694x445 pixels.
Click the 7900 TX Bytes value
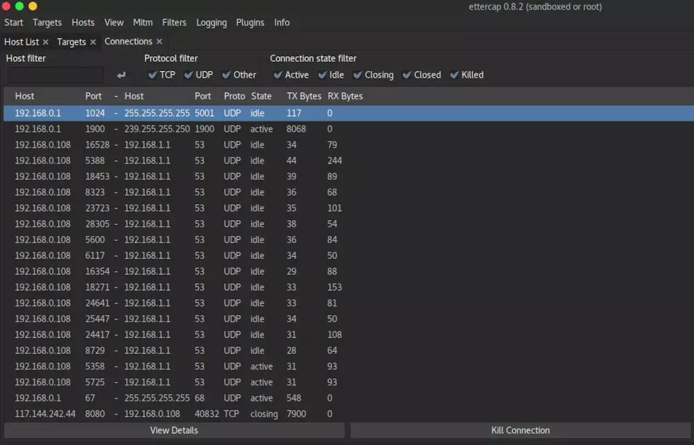(x=296, y=414)
